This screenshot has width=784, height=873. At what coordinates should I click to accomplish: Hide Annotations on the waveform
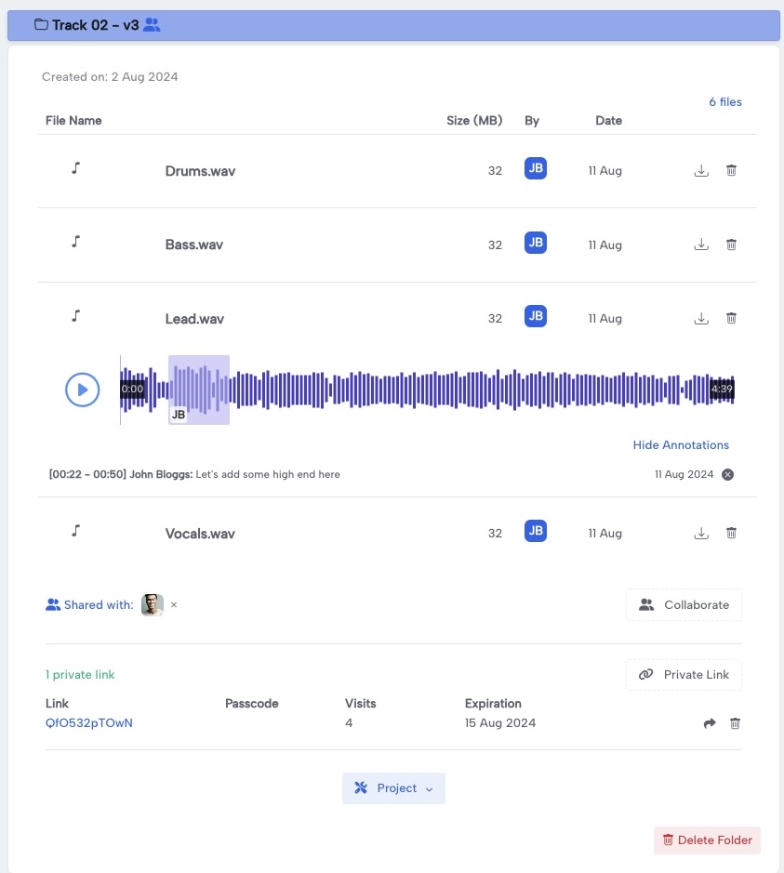(681, 445)
